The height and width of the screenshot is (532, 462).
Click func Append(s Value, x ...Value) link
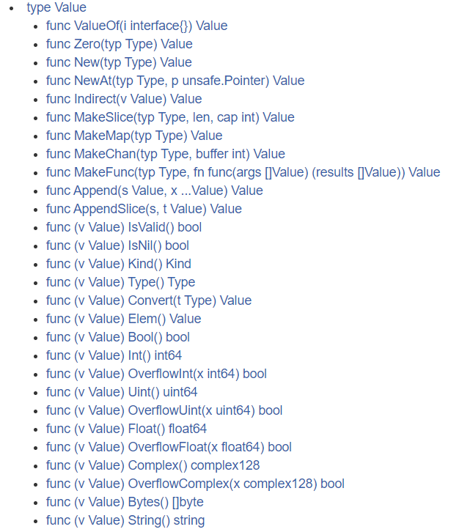[155, 191]
